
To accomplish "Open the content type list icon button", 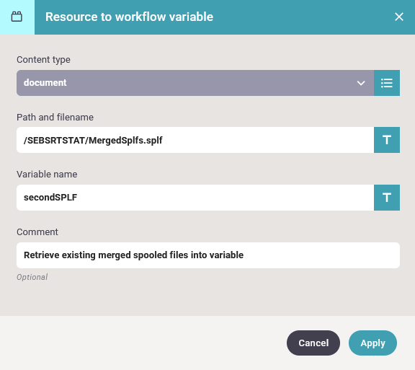I will point(387,83).
